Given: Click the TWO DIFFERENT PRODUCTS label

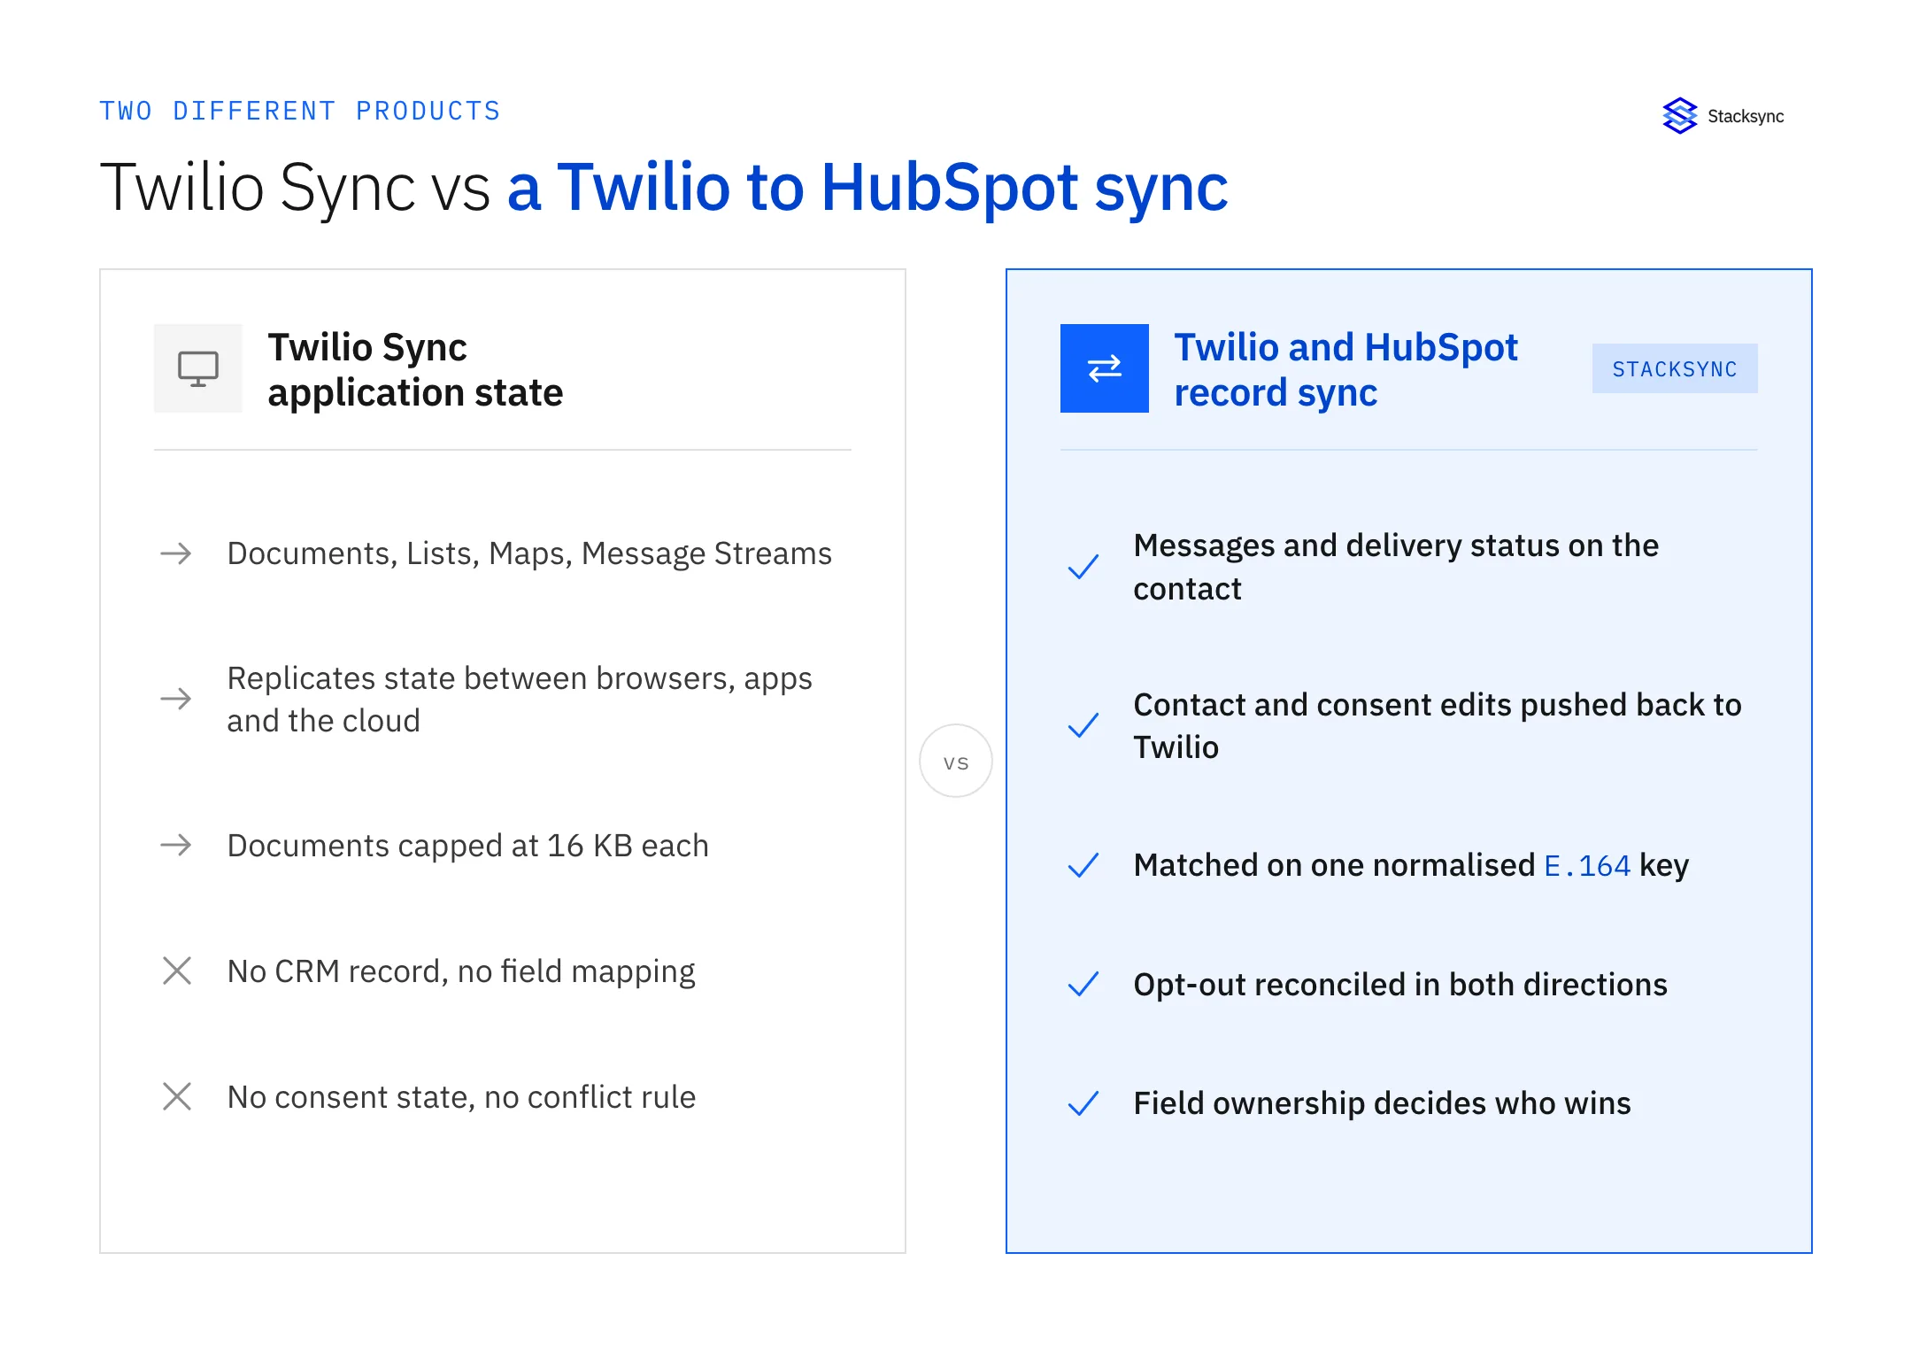Looking at the screenshot, I should (x=300, y=111).
